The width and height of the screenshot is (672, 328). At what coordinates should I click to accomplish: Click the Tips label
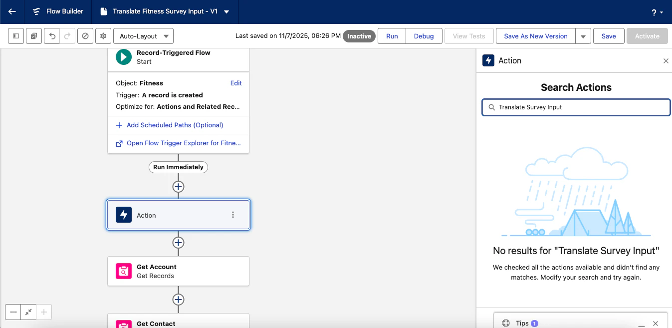(522, 323)
